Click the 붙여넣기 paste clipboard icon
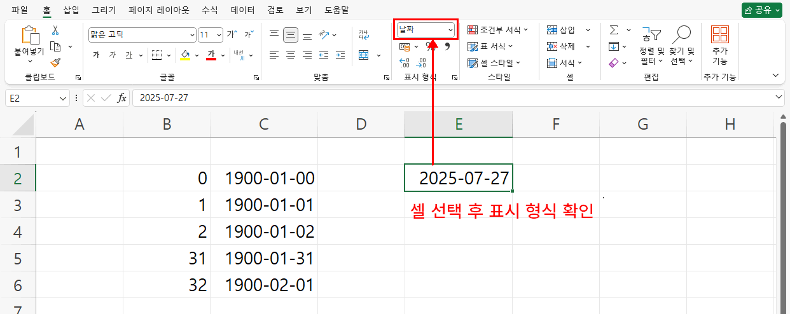790x314 pixels. (x=29, y=36)
